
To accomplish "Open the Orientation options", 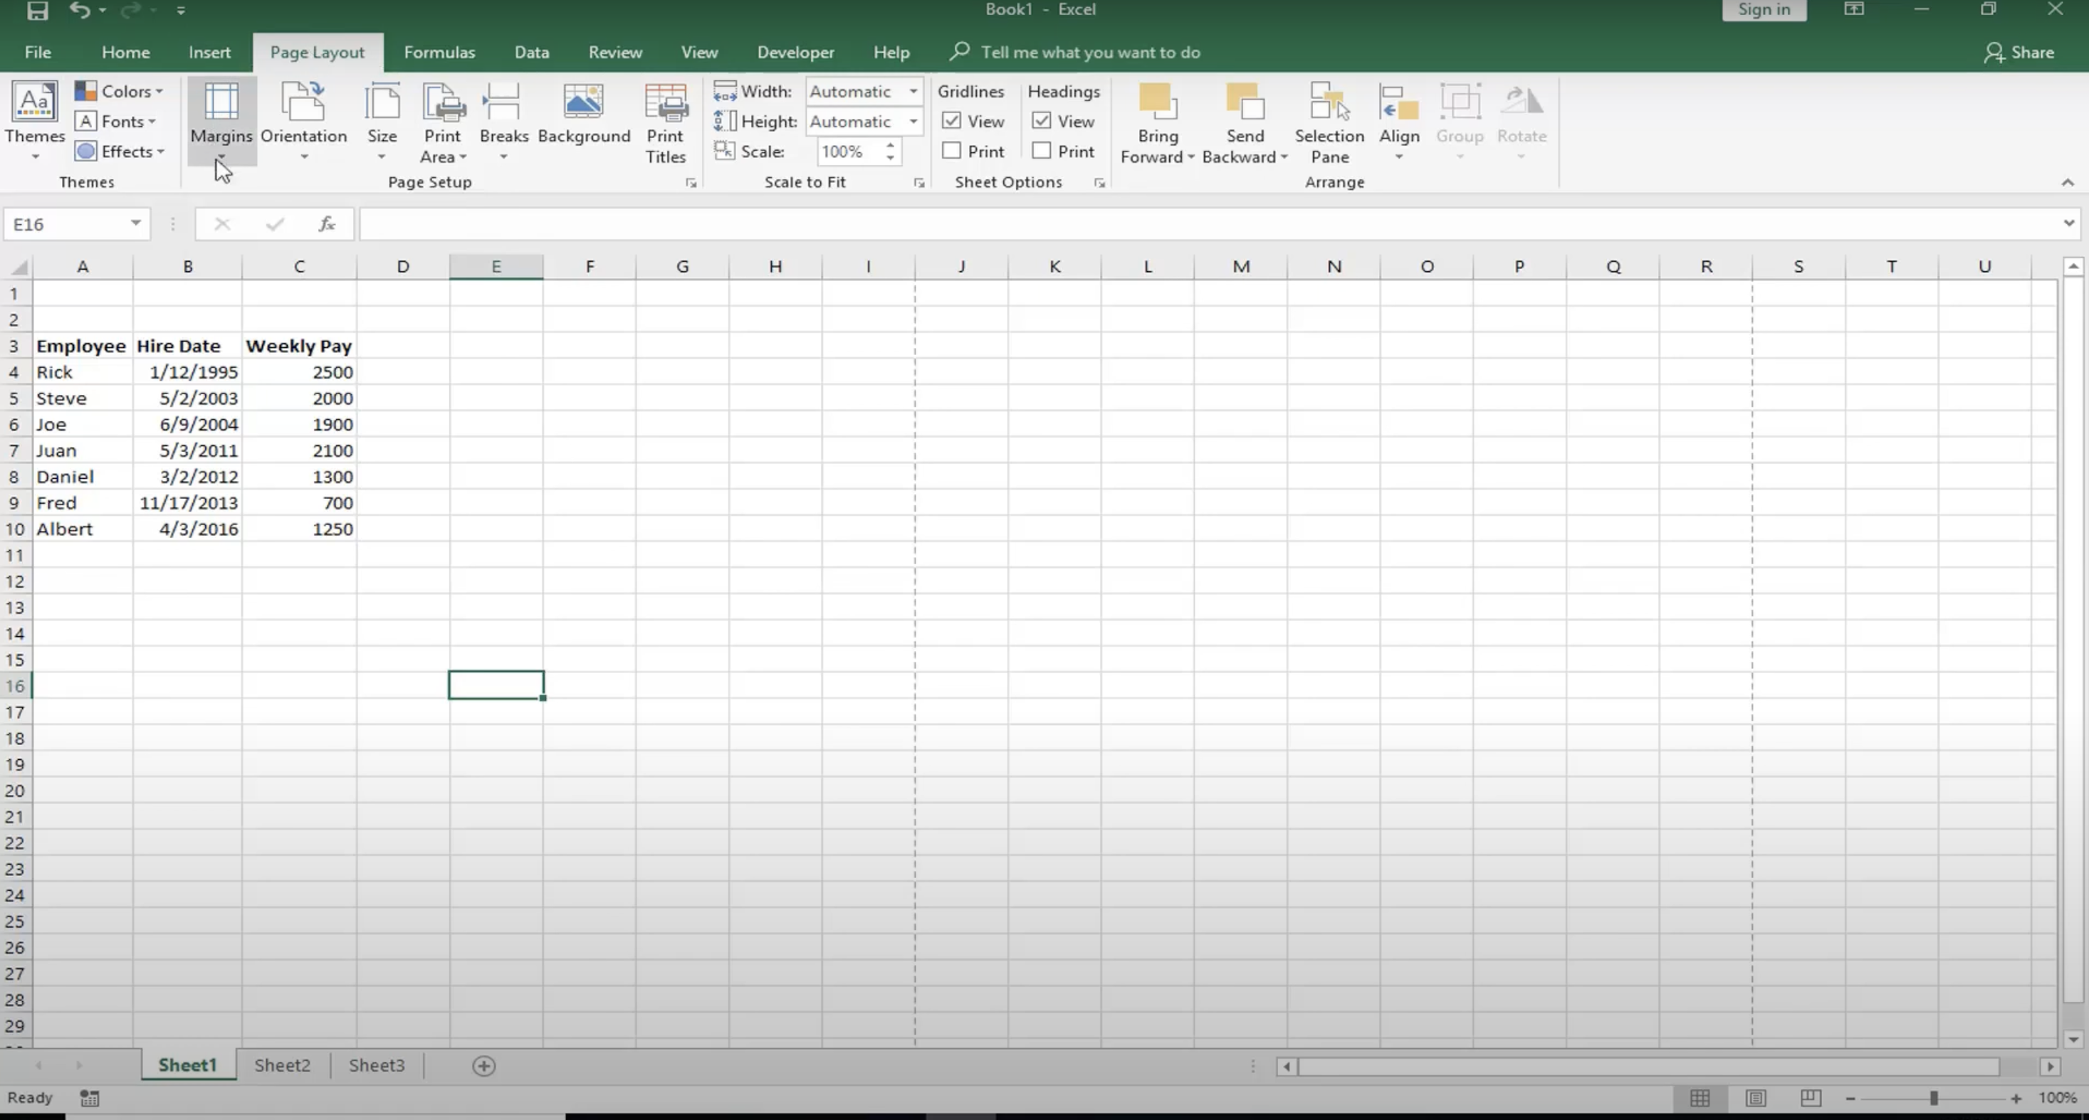I will [303, 122].
